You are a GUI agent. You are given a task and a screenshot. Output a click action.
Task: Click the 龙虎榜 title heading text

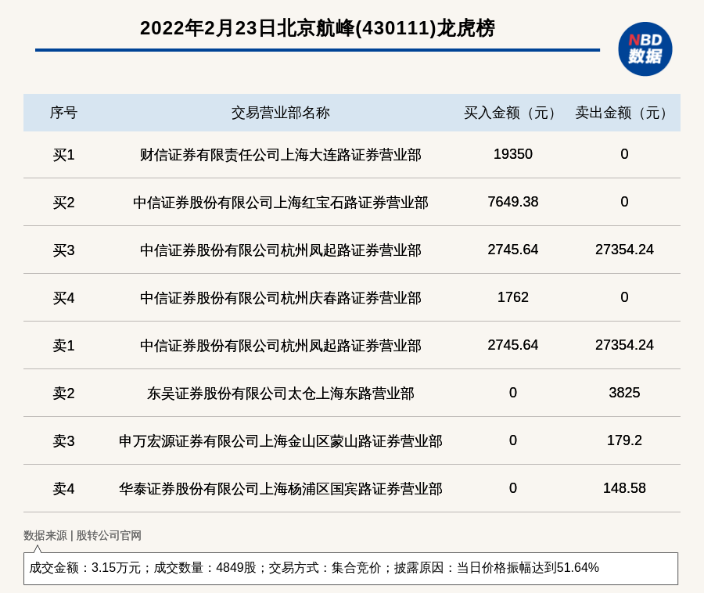point(317,28)
